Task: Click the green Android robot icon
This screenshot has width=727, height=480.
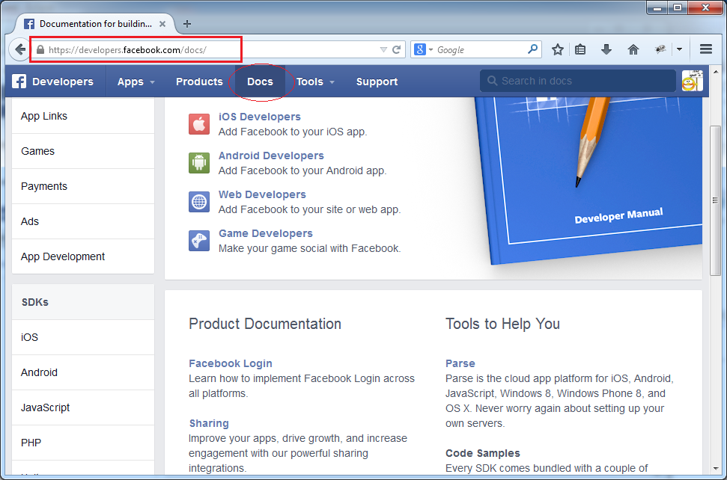Action: pos(199,163)
